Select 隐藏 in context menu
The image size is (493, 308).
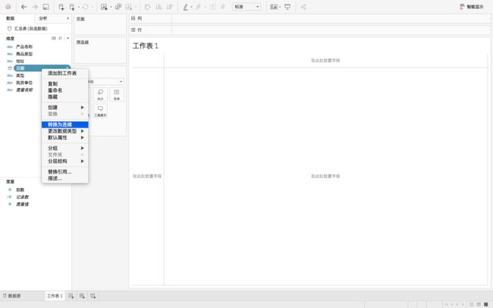point(65,97)
